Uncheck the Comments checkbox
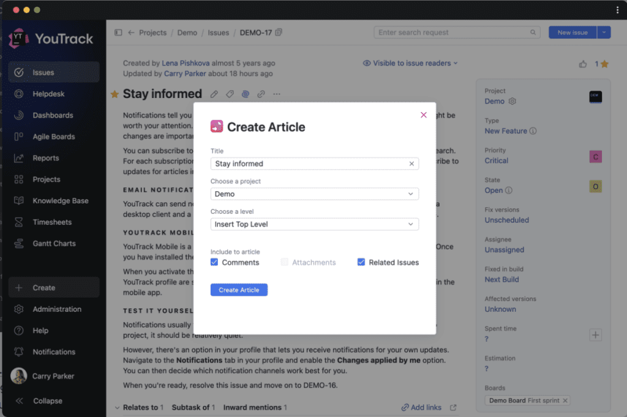 pyautogui.click(x=214, y=262)
